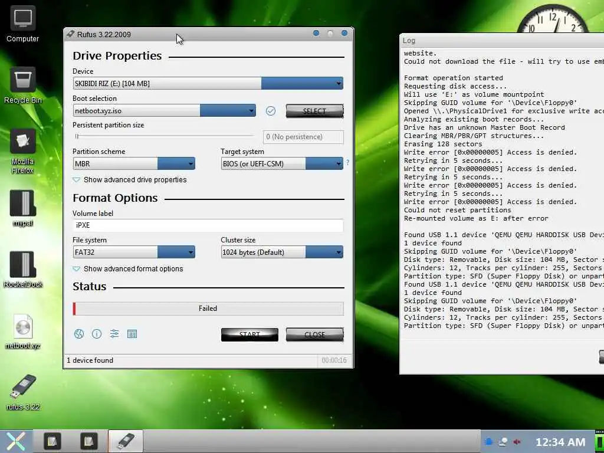Click 'Format operation started' line in Log

[454, 78]
